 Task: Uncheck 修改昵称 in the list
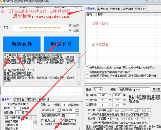point(6,121)
